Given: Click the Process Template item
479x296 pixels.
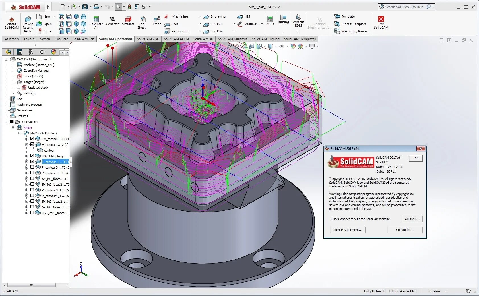Looking at the screenshot, I should 350,24.
